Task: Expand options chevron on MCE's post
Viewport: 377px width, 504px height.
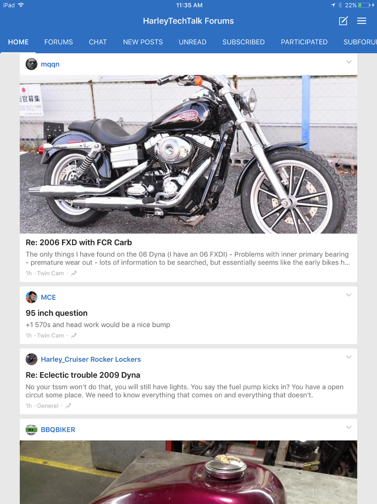Action: coord(349,295)
